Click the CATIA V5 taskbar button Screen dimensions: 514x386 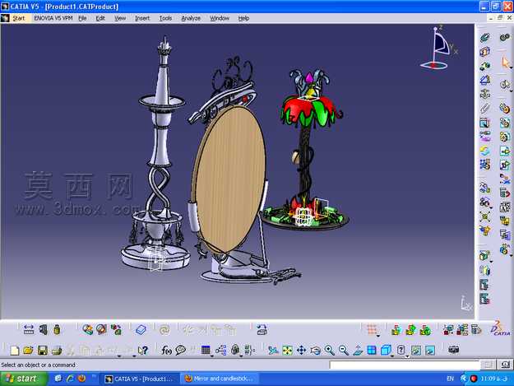tap(140, 379)
